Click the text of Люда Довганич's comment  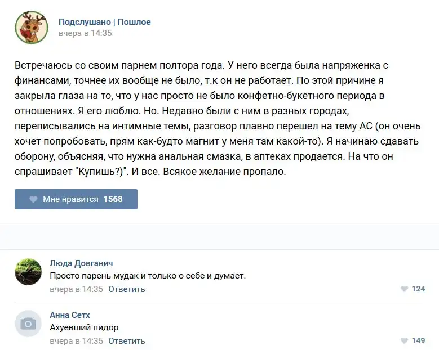(x=148, y=276)
